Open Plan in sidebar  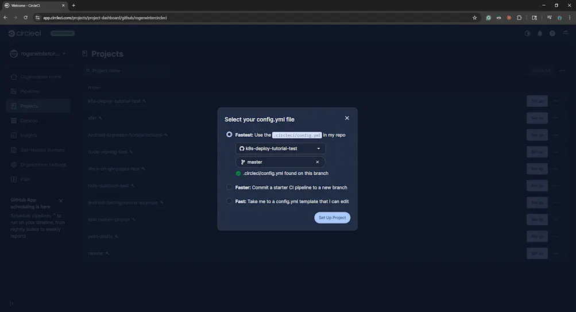(38, 179)
